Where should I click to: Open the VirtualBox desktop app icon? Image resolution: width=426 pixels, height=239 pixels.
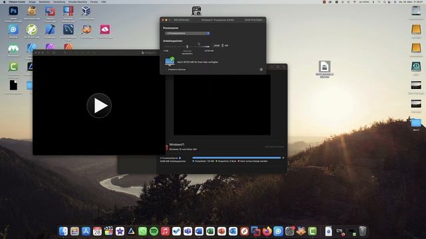(x=87, y=11)
